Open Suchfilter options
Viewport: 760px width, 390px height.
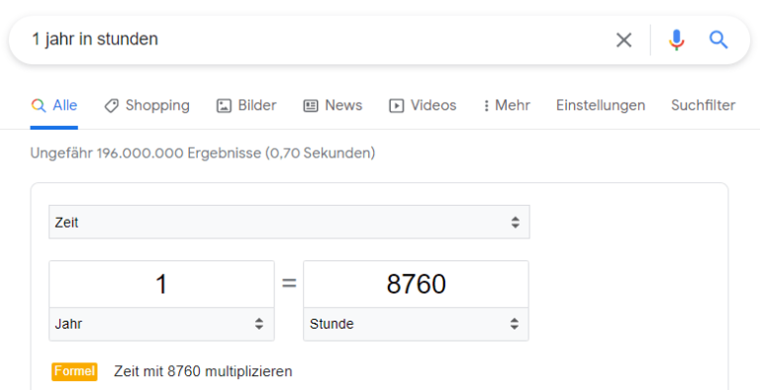tap(704, 105)
